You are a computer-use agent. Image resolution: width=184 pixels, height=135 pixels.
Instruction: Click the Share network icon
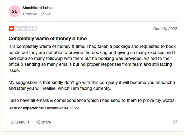click(38, 122)
